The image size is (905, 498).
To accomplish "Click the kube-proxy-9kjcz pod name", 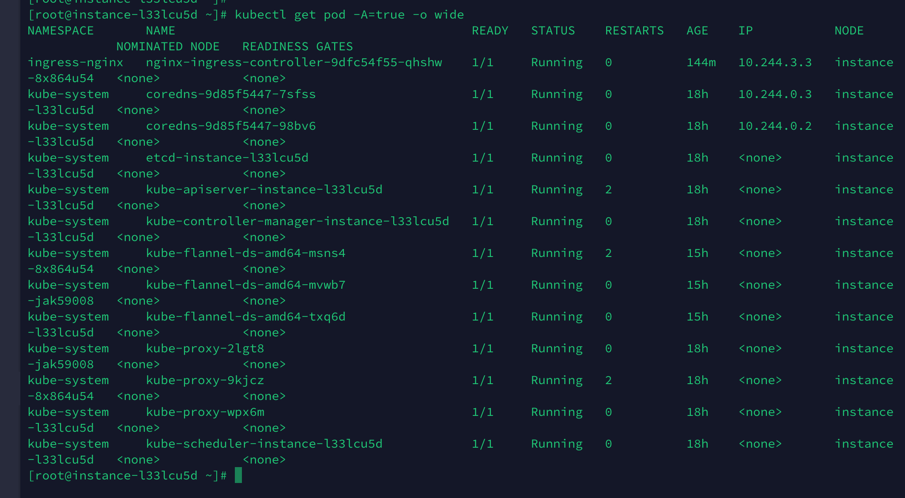I will pyautogui.click(x=205, y=380).
